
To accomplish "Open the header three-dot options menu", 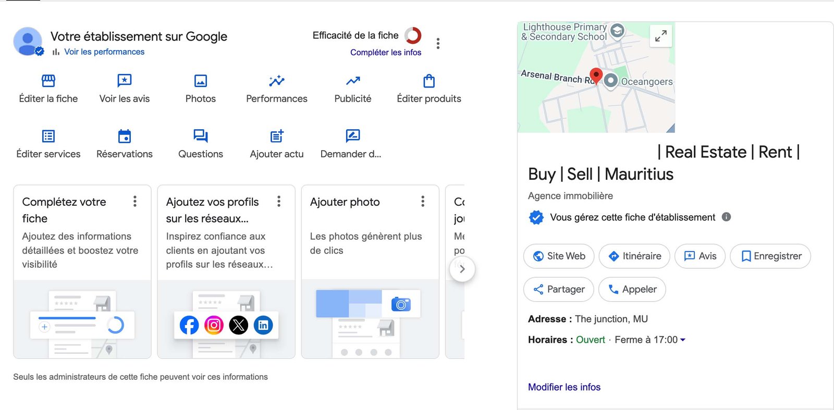I will point(438,43).
